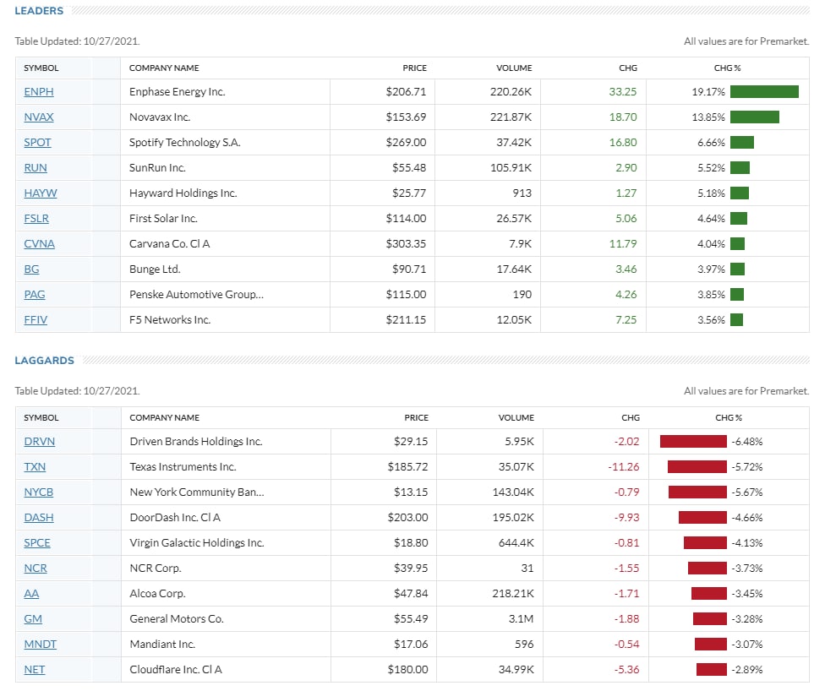Click Laggards table CHG column header
The image size is (825, 691).
pos(631,417)
